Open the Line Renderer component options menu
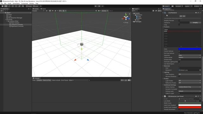This screenshot has width=203, height=114. (x=200, y=13)
